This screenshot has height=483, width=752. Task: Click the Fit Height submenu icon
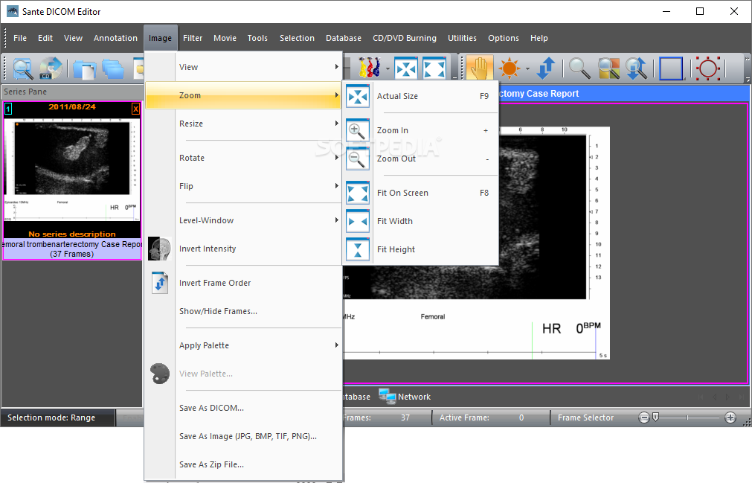tap(358, 249)
